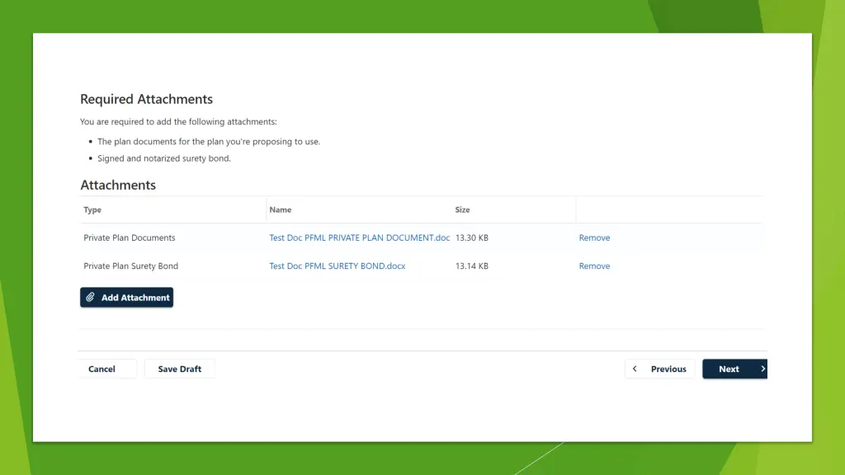Click the 13.14 KB size cell
The height and width of the screenshot is (475, 845).
click(x=472, y=266)
